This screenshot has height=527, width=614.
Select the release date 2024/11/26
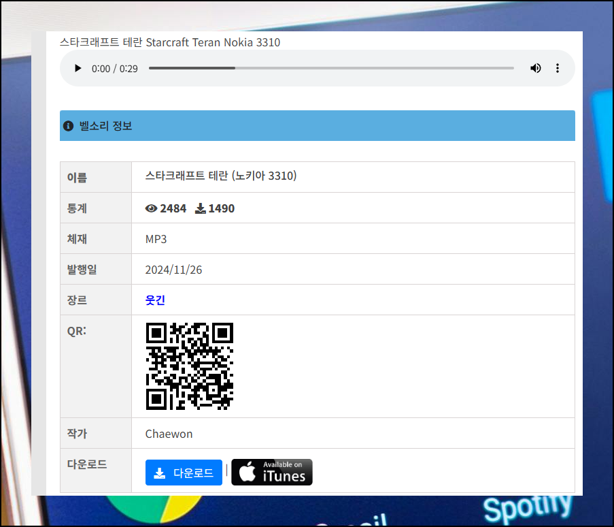(x=173, y=270)
